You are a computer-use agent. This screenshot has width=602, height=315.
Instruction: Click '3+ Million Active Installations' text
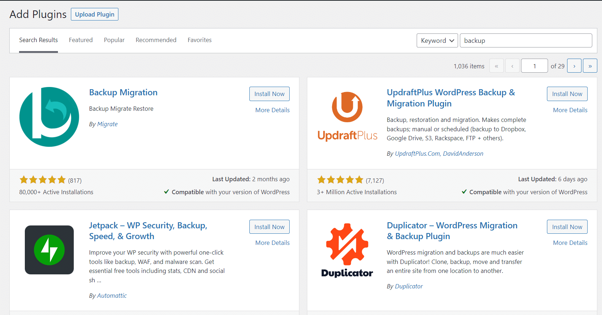click(357, 192)
